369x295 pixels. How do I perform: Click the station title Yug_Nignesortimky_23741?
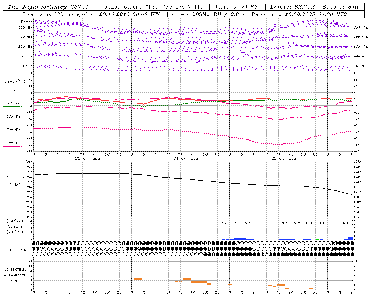coord(48,7)
